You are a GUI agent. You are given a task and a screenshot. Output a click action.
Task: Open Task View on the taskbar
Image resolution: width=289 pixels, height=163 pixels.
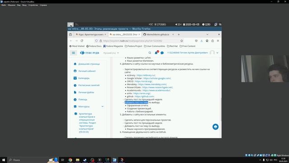(x=62, y=160)
